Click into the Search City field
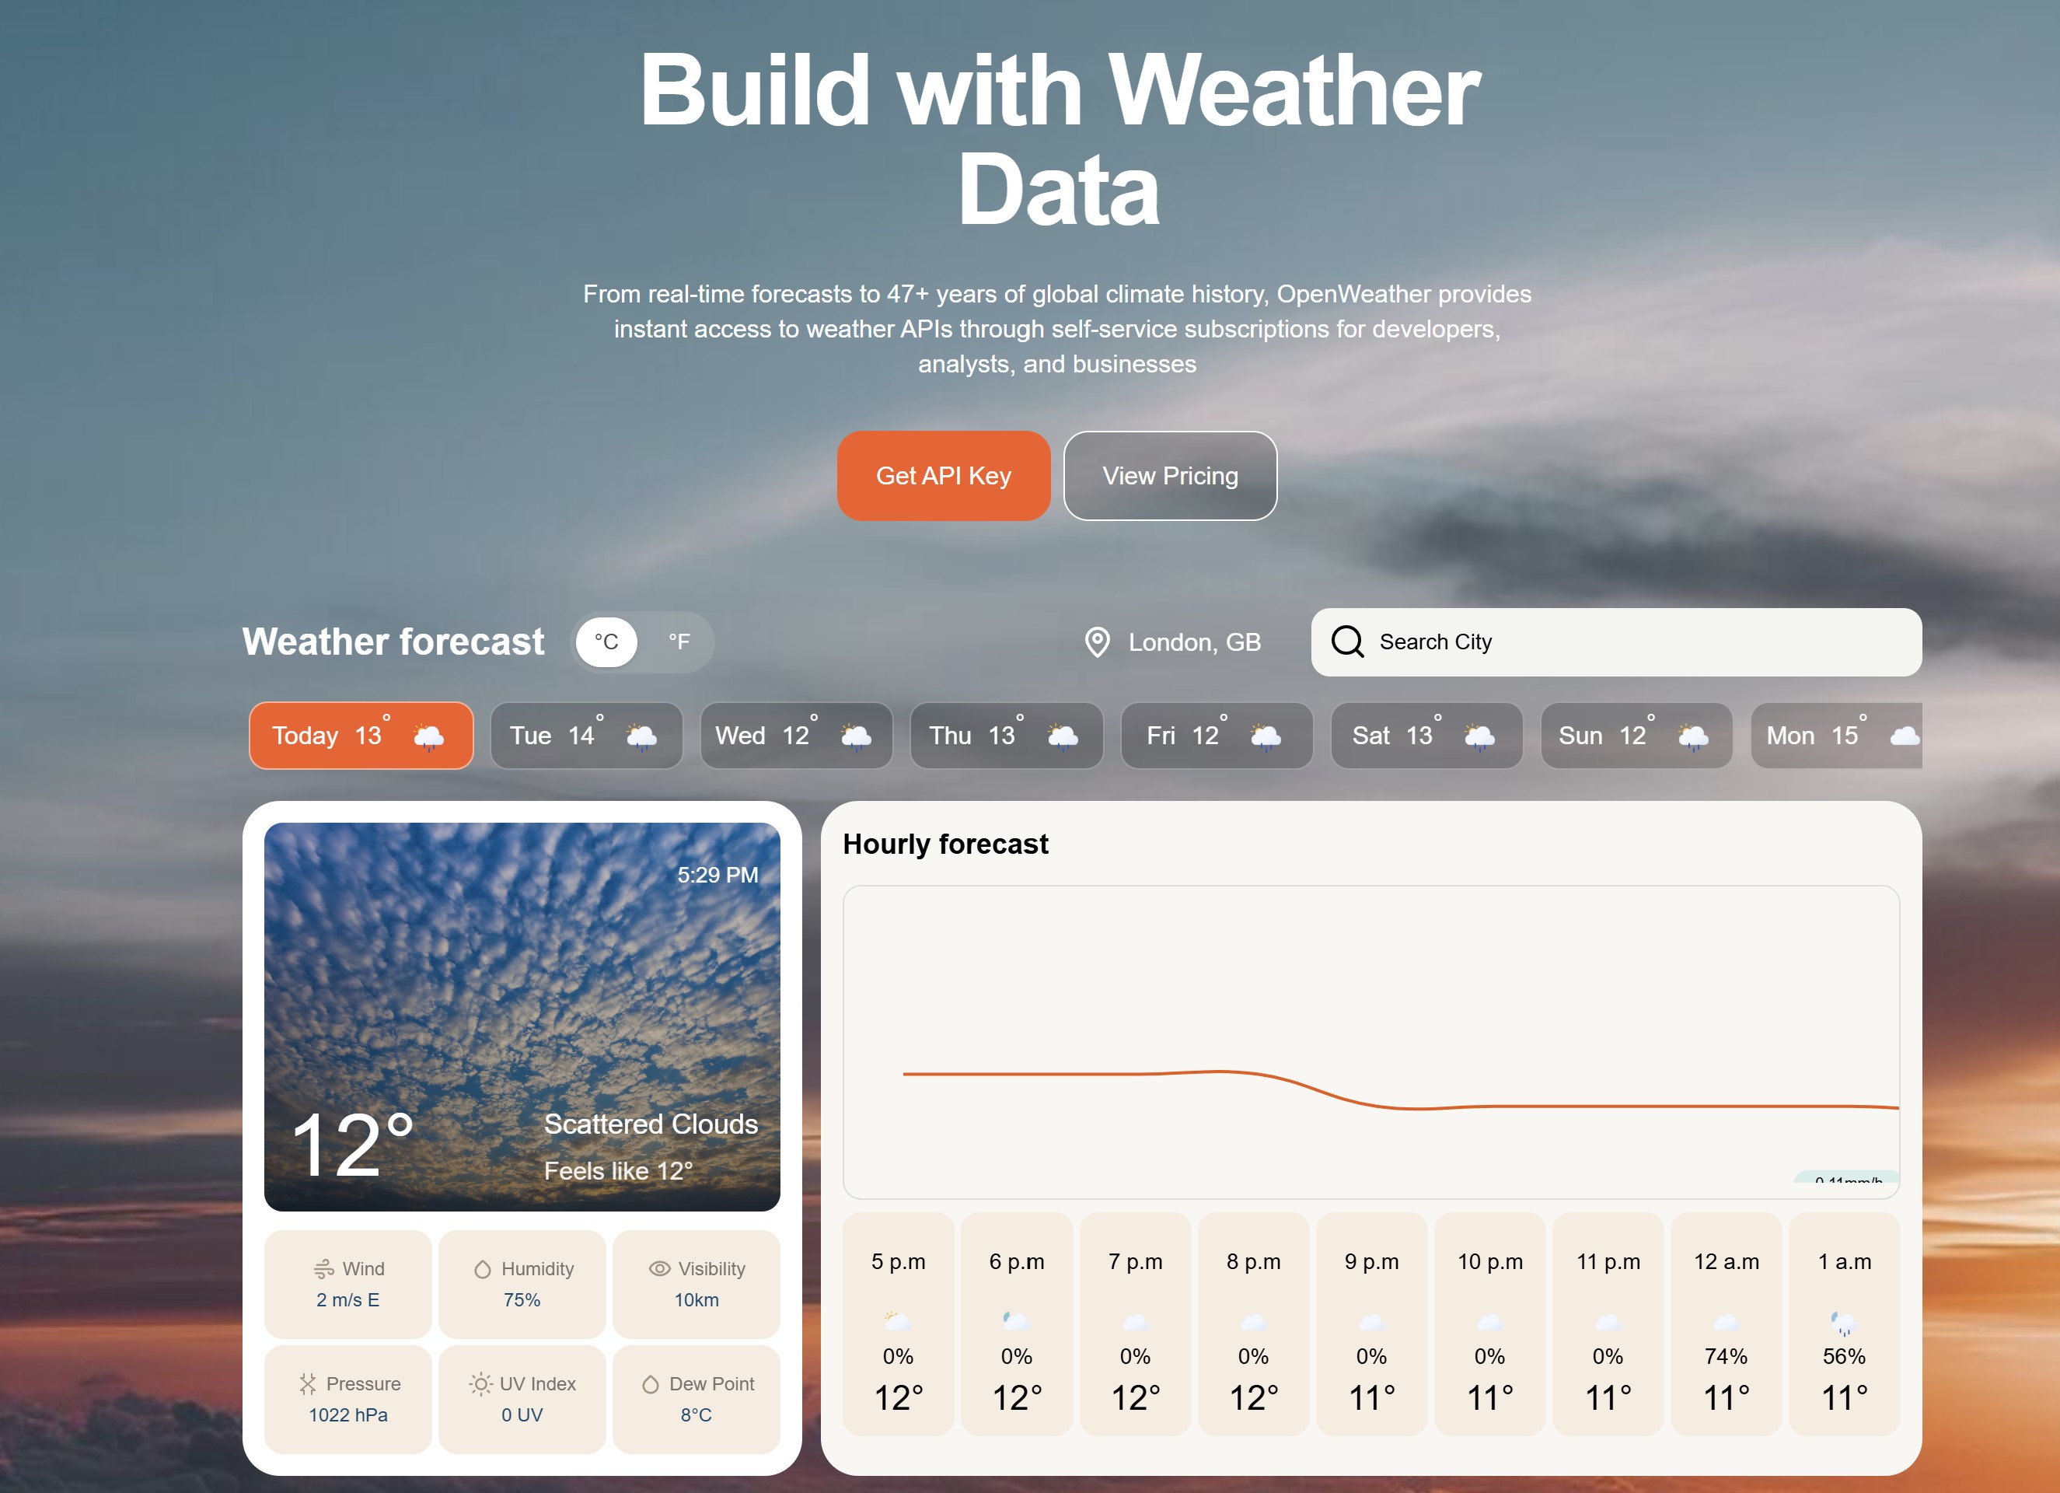The image size is (2060, 1493). 1616,642
